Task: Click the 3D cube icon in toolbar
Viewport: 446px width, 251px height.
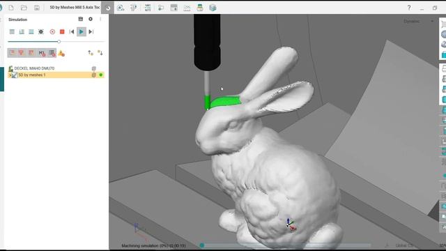Action: tap(213, 8)
